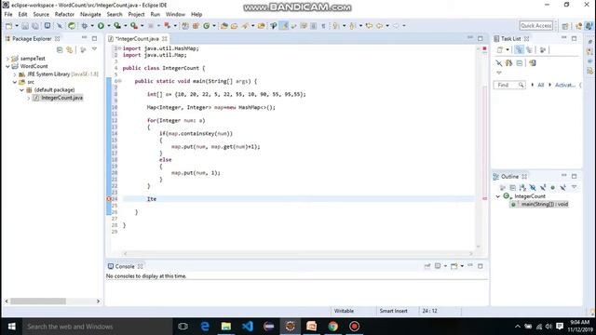Image resolution: width=596 pixels, height=335 pixels.
Task: Click the Activate link in Task List
Action: point(565,85)
